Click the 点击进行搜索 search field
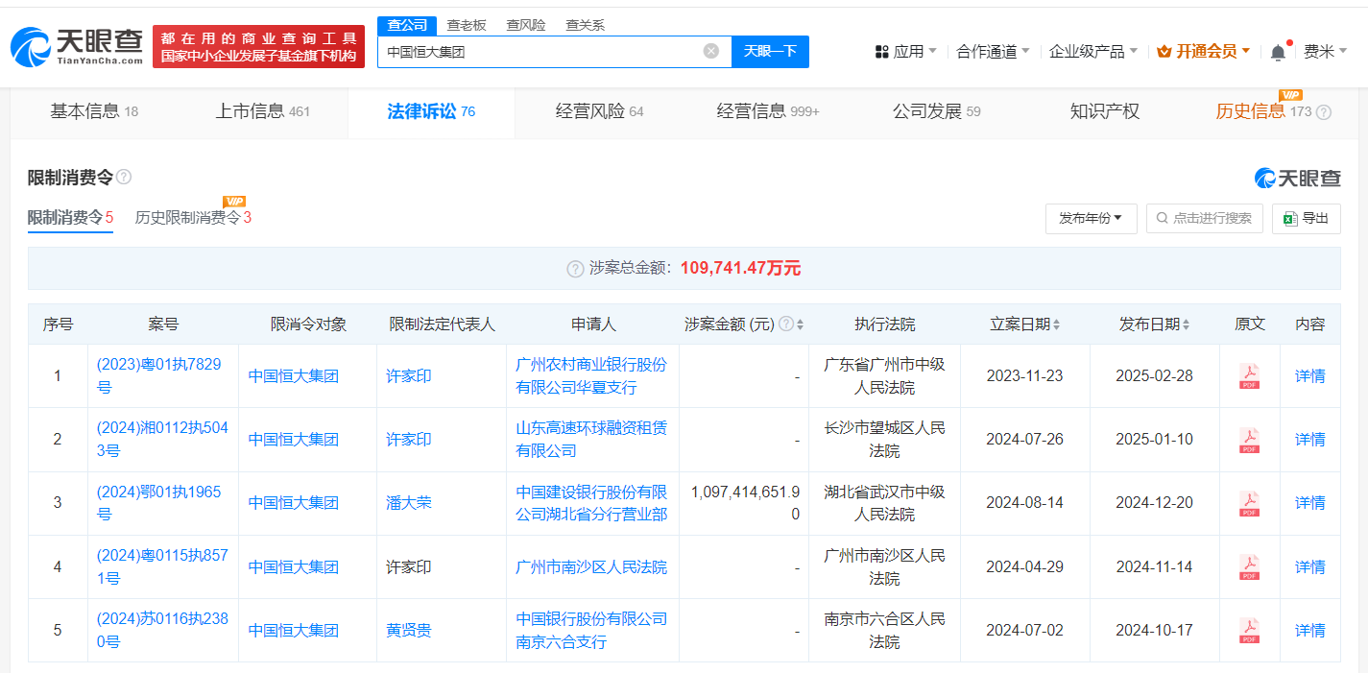This screenshot has height=673, width=1368. click(x=1204, y=218)
